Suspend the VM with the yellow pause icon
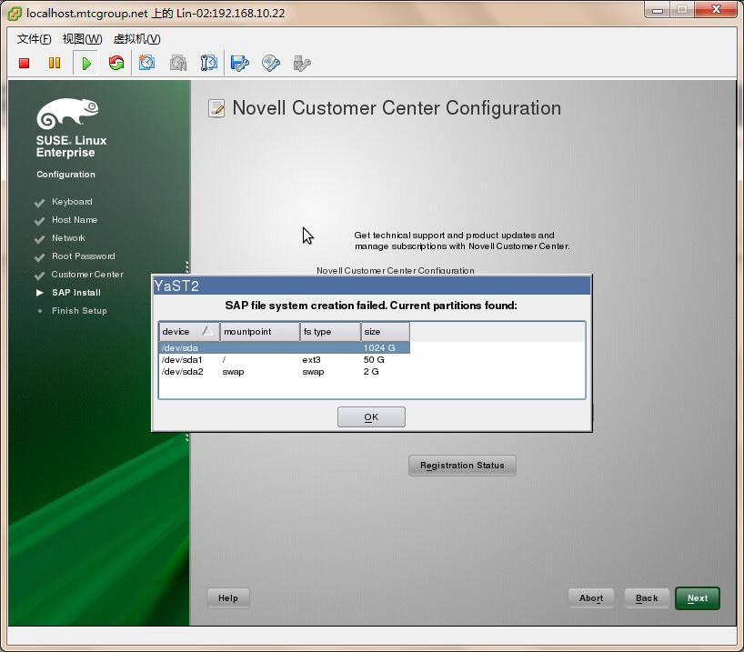Screen dimensions: 744x652 (55, 63)
